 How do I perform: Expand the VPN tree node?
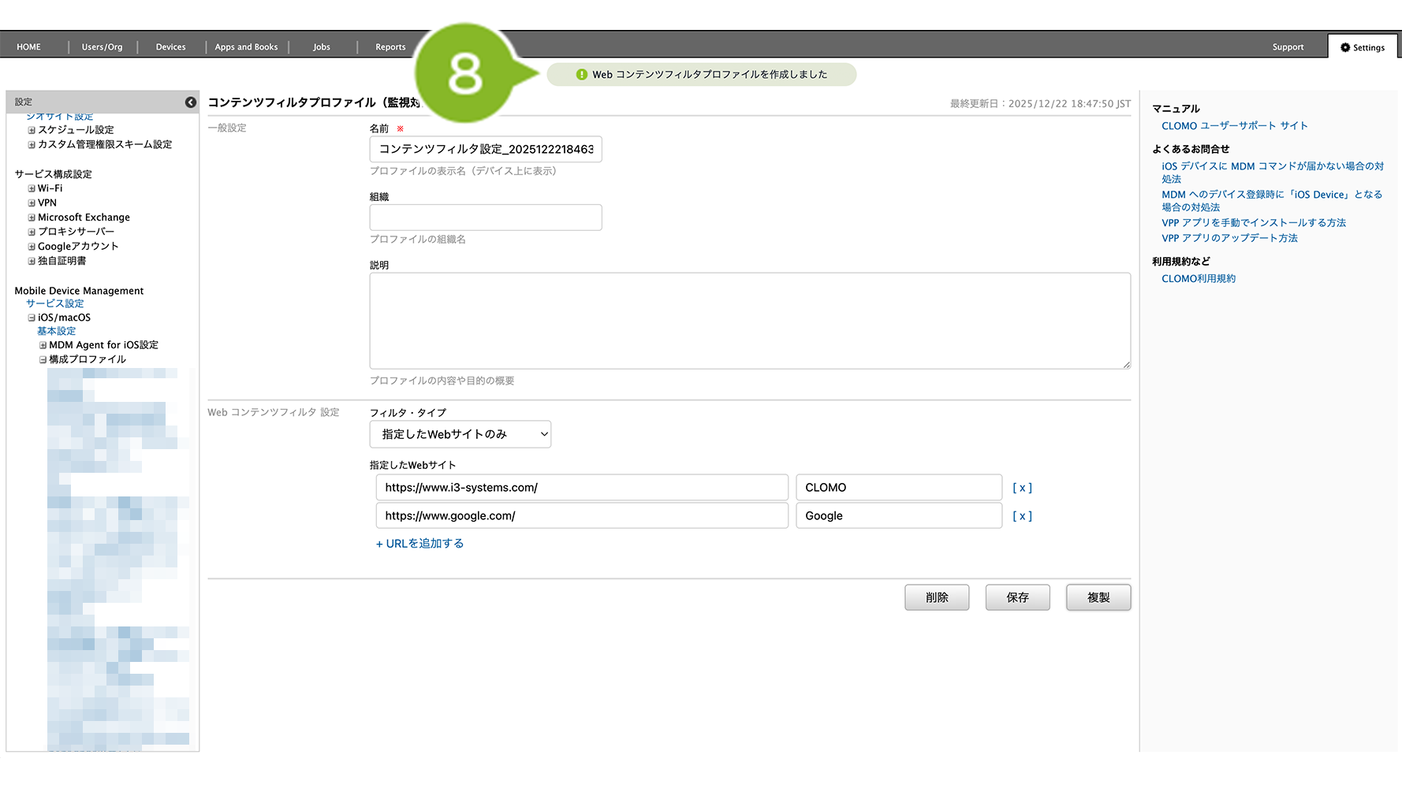pyautogui.click(x=32, y=203)
